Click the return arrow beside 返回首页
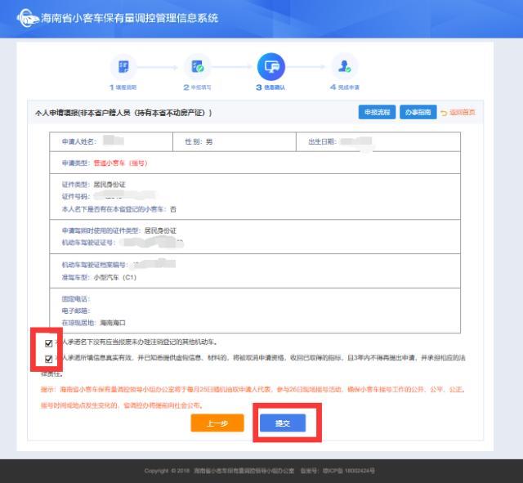The image size is (523, 483). tap(444, 113)
